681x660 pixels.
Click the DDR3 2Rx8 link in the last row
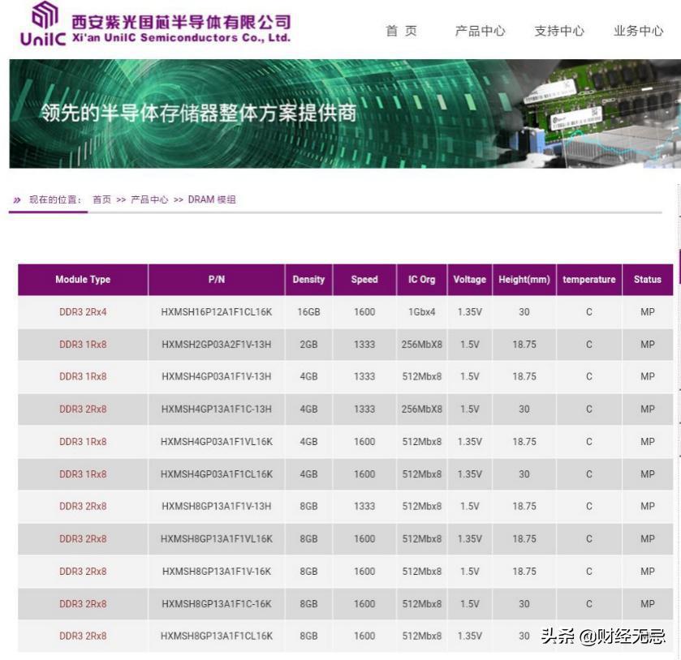point(82,636)
